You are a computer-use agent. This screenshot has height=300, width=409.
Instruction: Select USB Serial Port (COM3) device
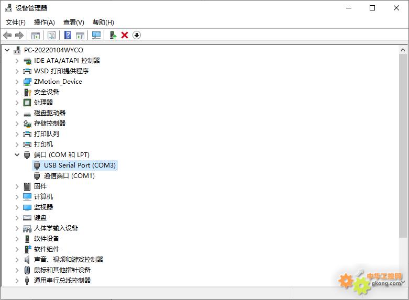[80, 165]
